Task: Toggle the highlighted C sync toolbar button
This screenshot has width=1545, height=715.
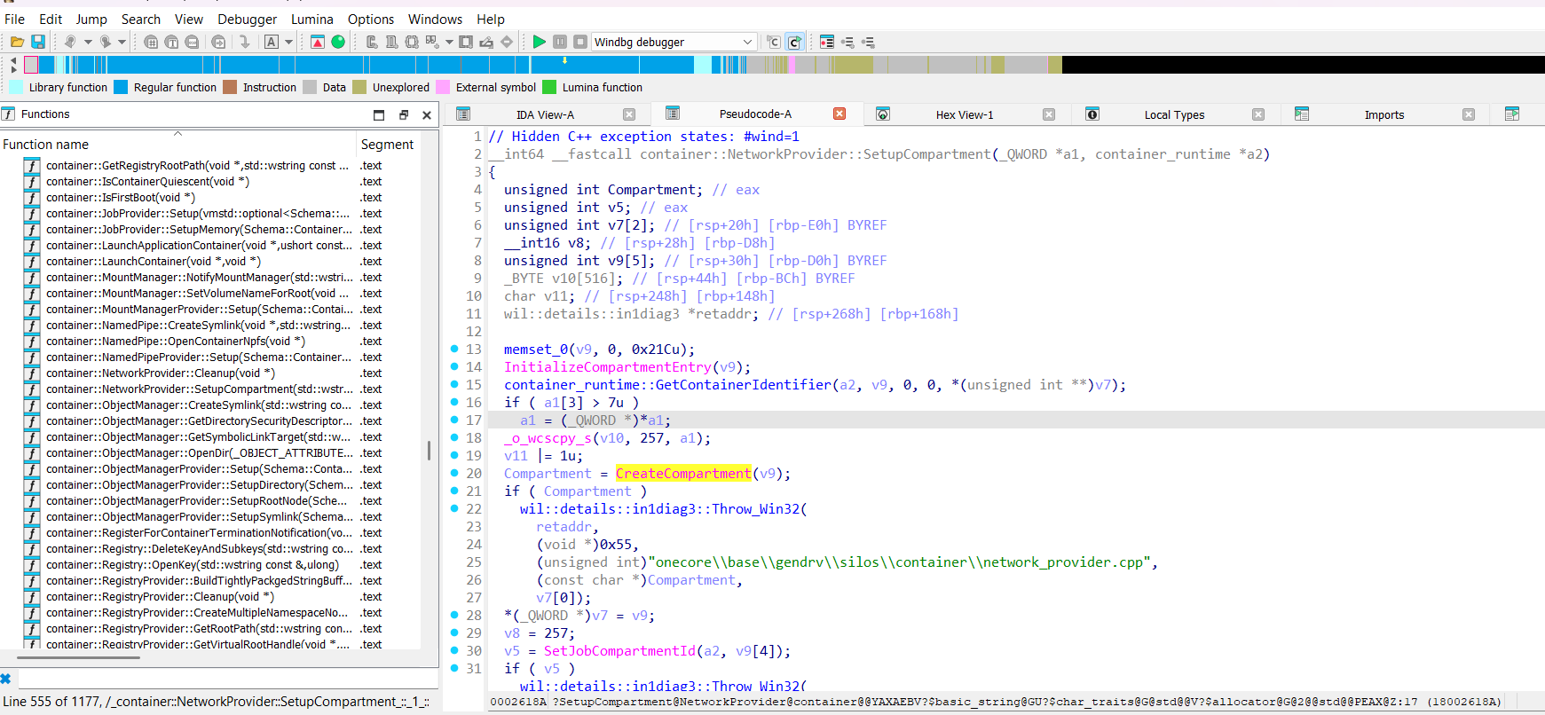Action: (x=795, y=42)
